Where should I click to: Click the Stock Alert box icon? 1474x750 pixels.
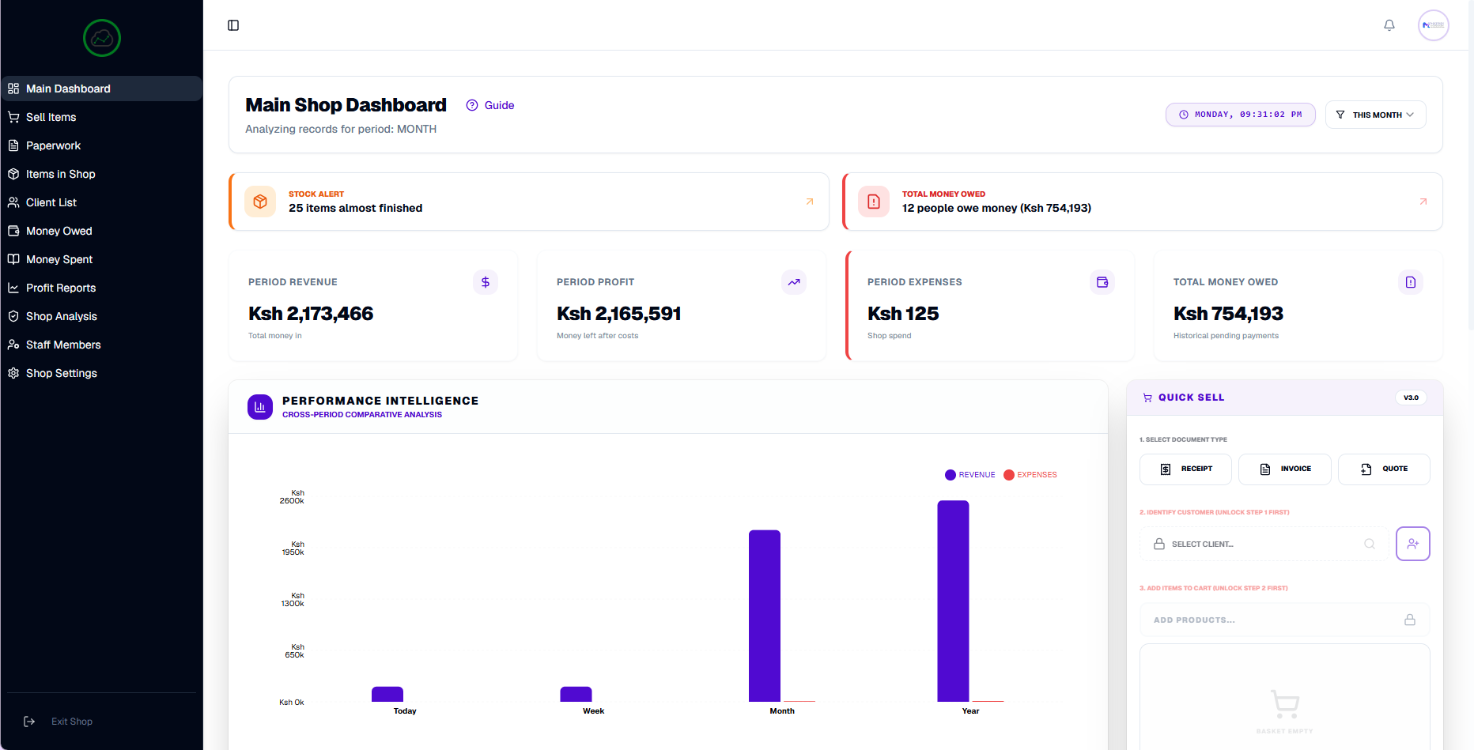260,202
